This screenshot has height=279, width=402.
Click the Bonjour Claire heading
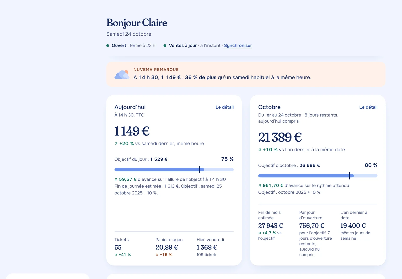[x=137, y=23]
